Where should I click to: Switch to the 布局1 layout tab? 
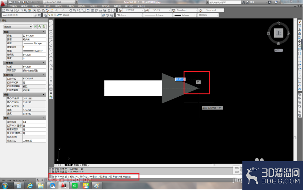[x=76, y=165]
